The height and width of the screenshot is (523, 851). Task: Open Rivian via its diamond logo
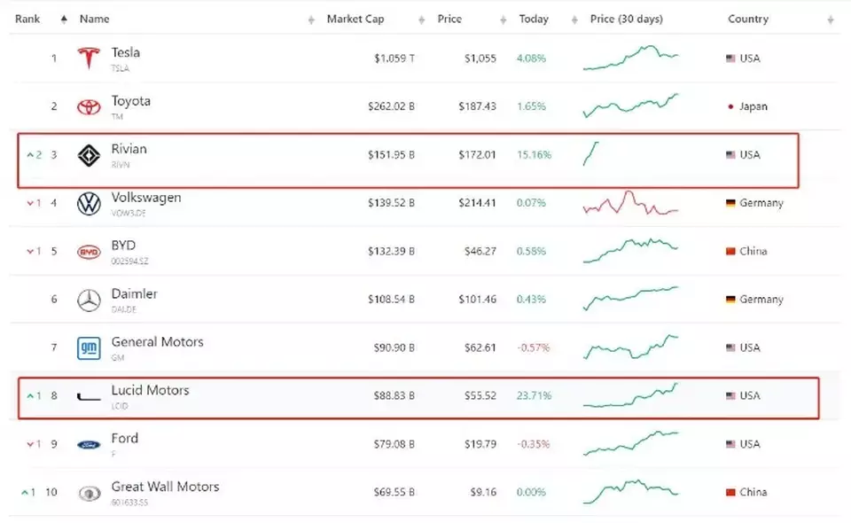click(x=89, y=156)
